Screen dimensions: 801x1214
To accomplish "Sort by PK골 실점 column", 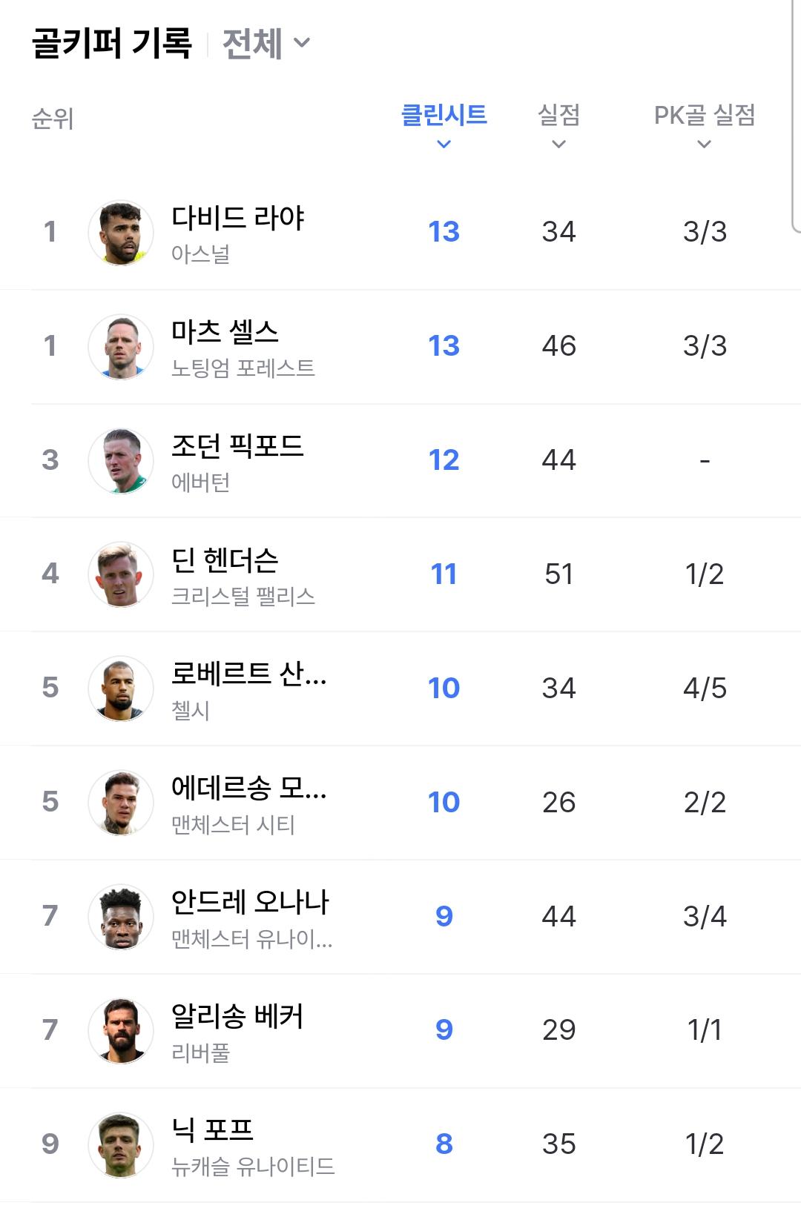I will 704,125.
